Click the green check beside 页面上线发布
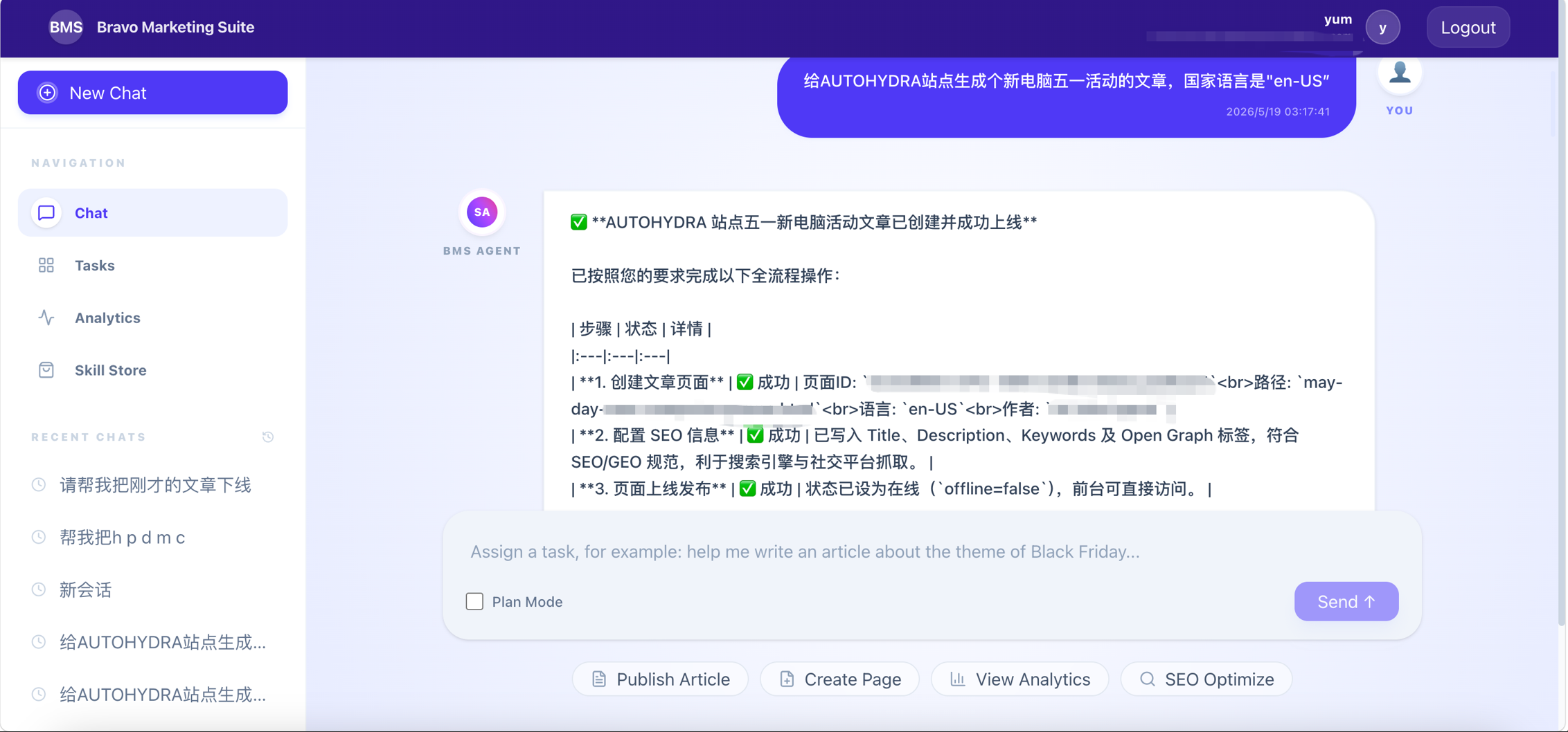This screenshot has width=1568, height=732. coord(747,488)
